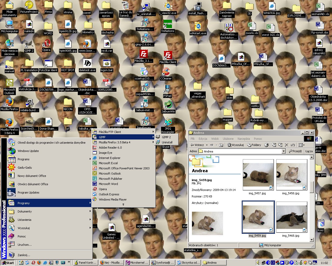Click the Undo toolbar icon
The image size is (332, 266).
click(x=293, y=145)
